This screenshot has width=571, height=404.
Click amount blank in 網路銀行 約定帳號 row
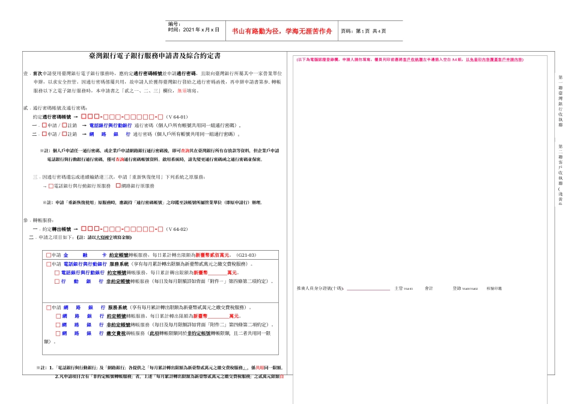tap(219, 316)
